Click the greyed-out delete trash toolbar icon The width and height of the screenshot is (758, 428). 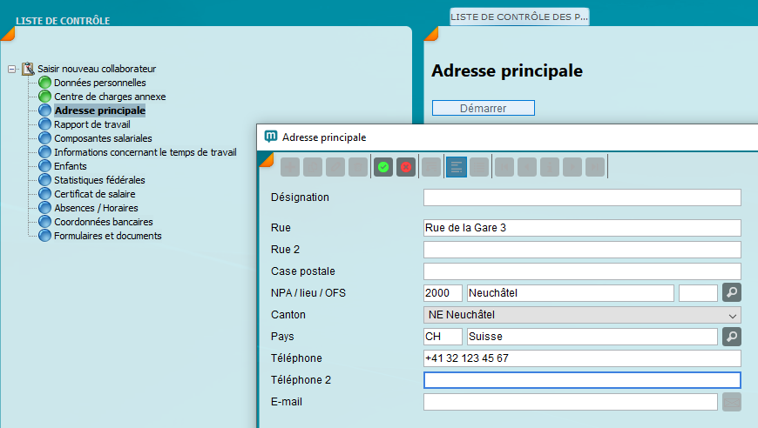(x=358, y=167)
